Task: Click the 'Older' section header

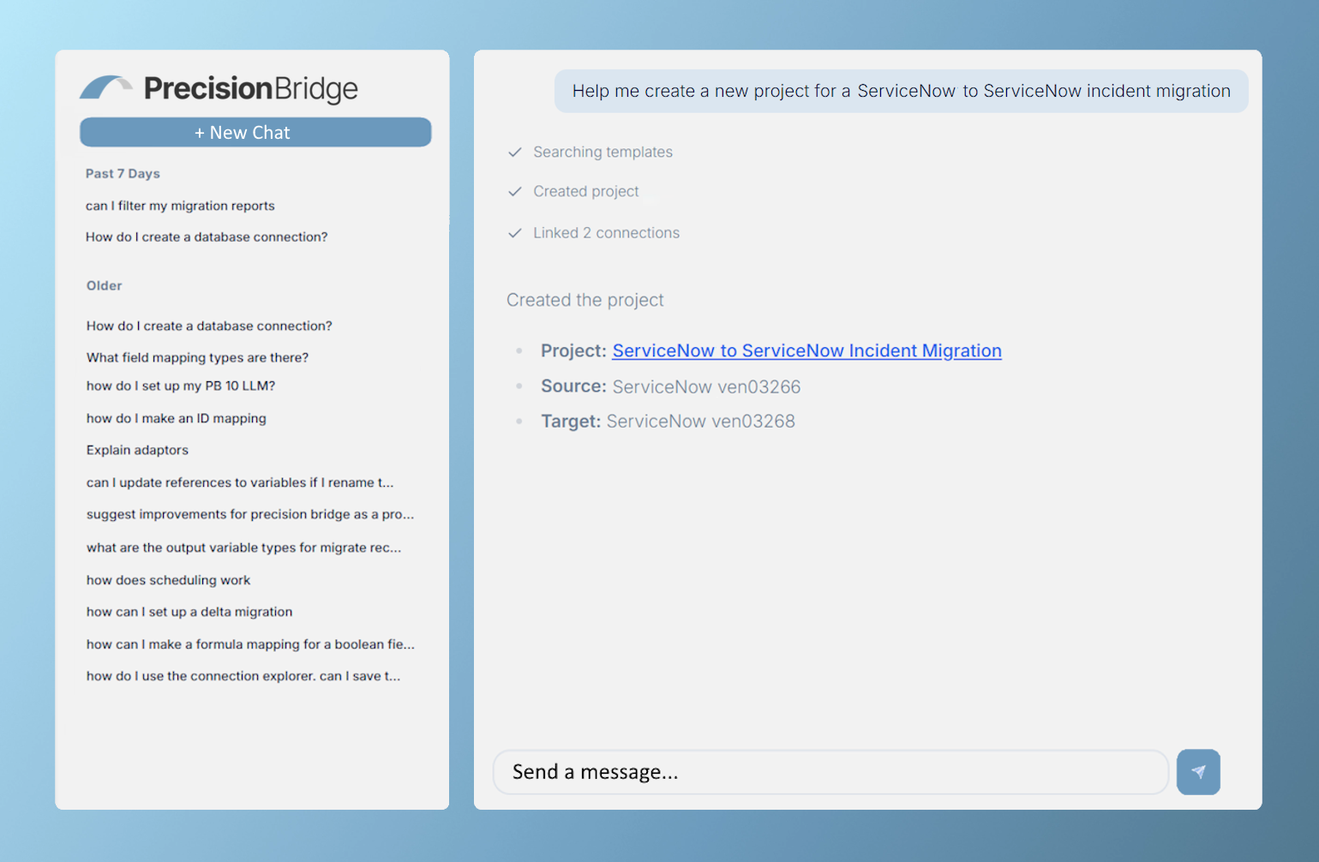Action: [x=105, y=285]
